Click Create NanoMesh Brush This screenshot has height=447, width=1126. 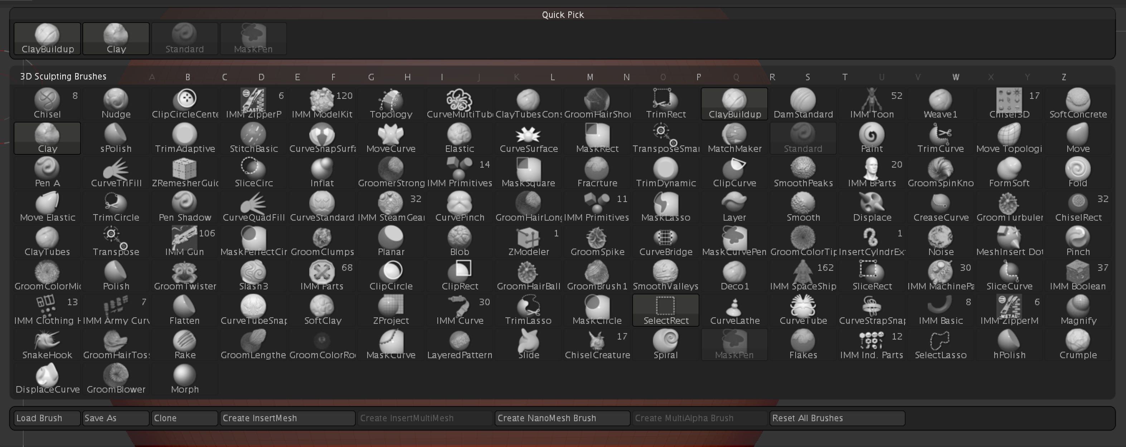click(x=563, y=418)
